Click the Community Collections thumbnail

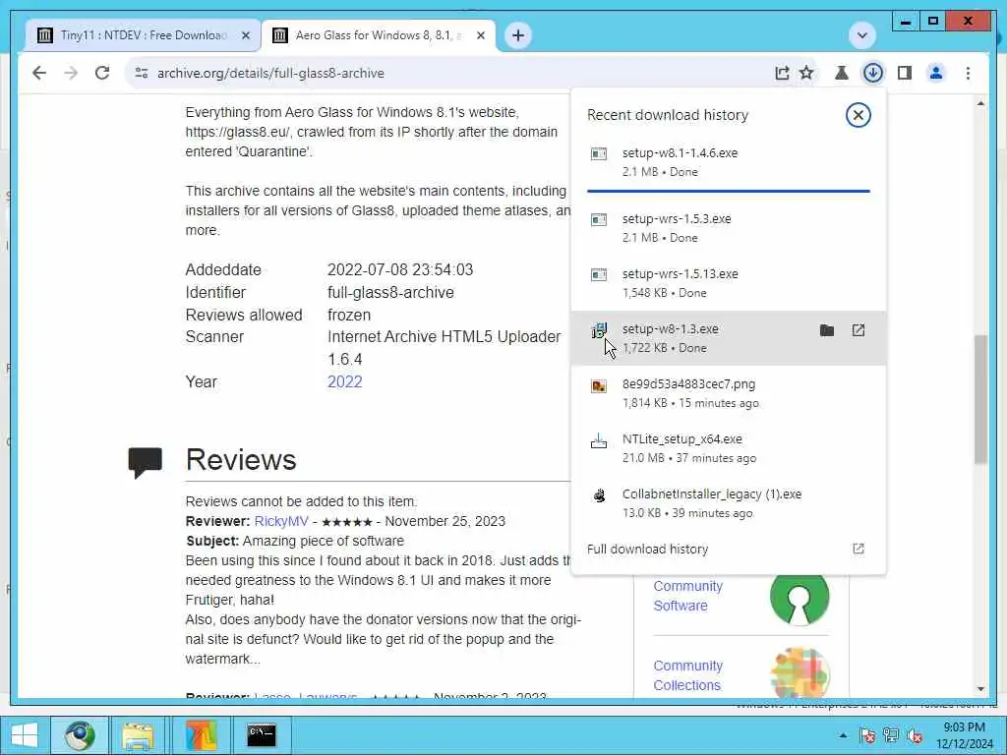(800, 674)
